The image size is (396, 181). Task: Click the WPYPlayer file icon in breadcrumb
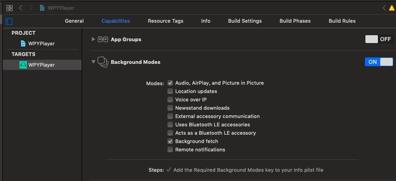click(x=42, y=8)
